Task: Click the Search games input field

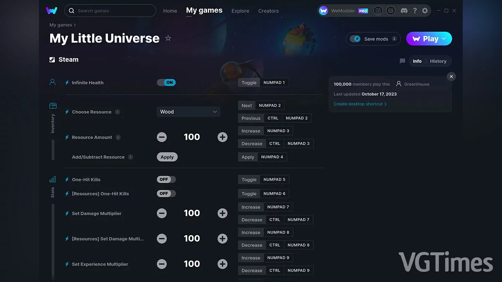Action: click(x=110, y=10)
